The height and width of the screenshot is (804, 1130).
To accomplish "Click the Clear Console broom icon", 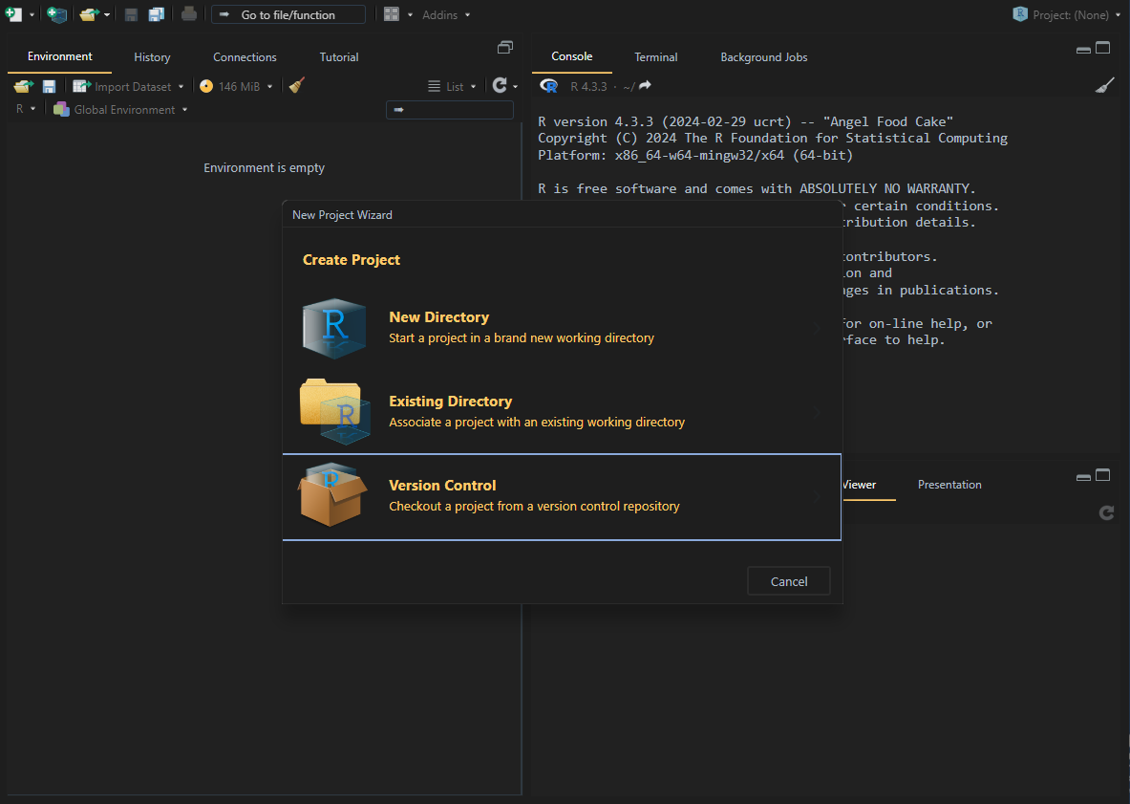I will [x=1105, y=86].
